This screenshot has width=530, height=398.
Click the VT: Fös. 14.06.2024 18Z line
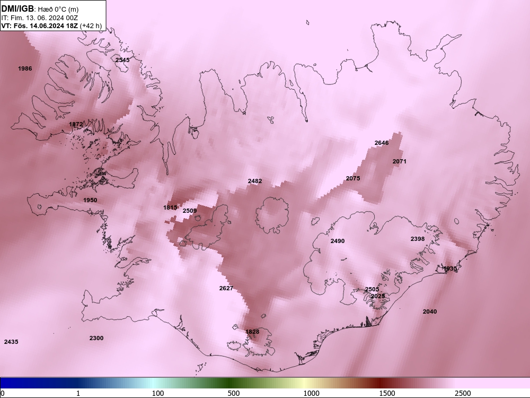[x=51, y=25]
